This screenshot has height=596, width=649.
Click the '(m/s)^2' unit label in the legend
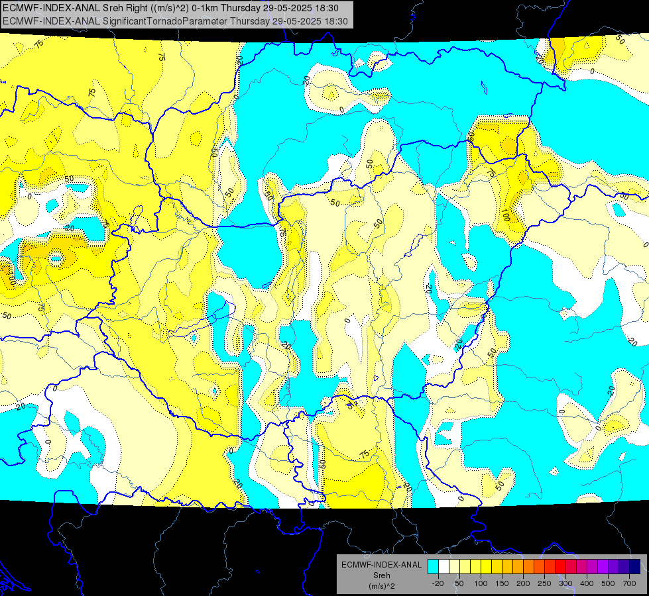click(382, 586)
